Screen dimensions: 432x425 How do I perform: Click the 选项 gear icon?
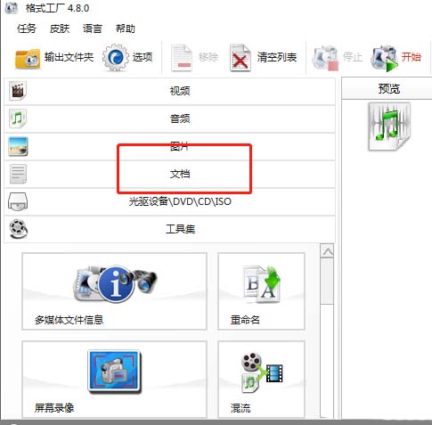click(x=116, y=57)
